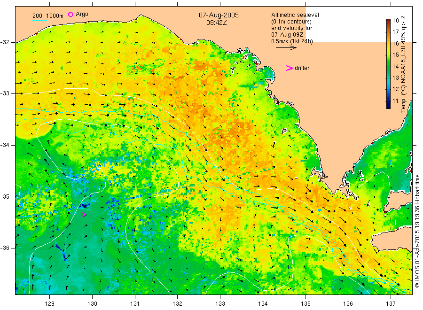
Task: Click the '07-Aug-2005' date title
Action: (x=219, y=15)
